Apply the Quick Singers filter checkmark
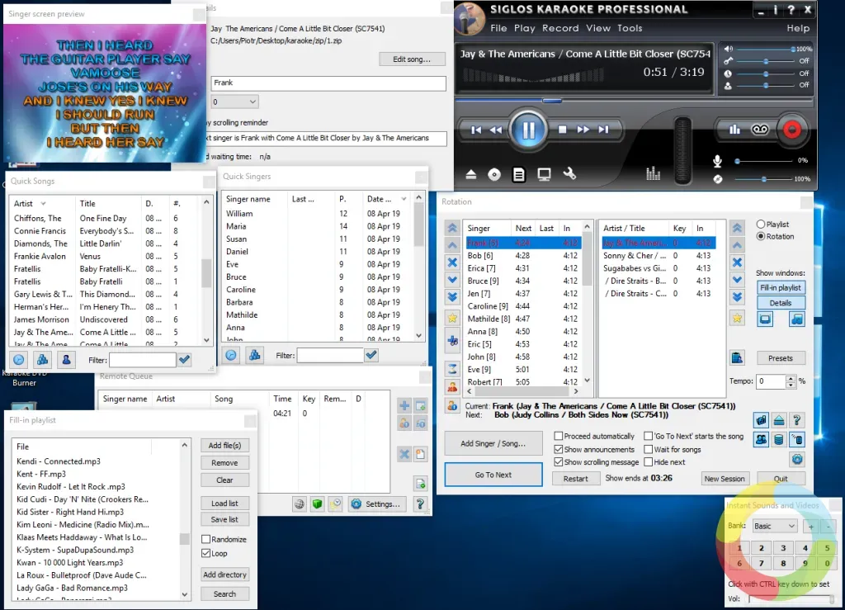 pyautogui.click(x=371, y=355)
